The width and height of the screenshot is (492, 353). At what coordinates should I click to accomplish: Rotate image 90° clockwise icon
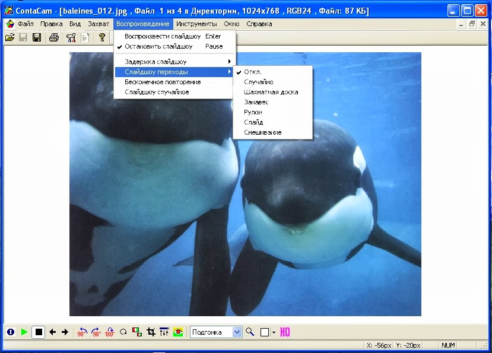pos(96,332)
